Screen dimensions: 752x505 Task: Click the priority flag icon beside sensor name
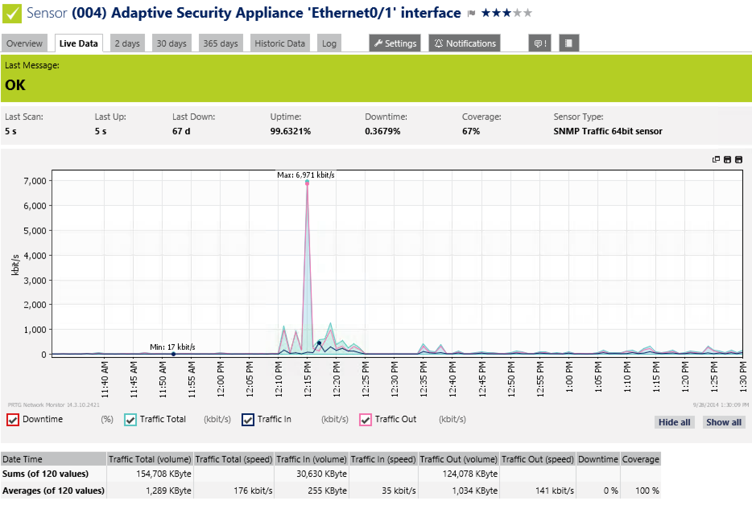pos(471,14)
